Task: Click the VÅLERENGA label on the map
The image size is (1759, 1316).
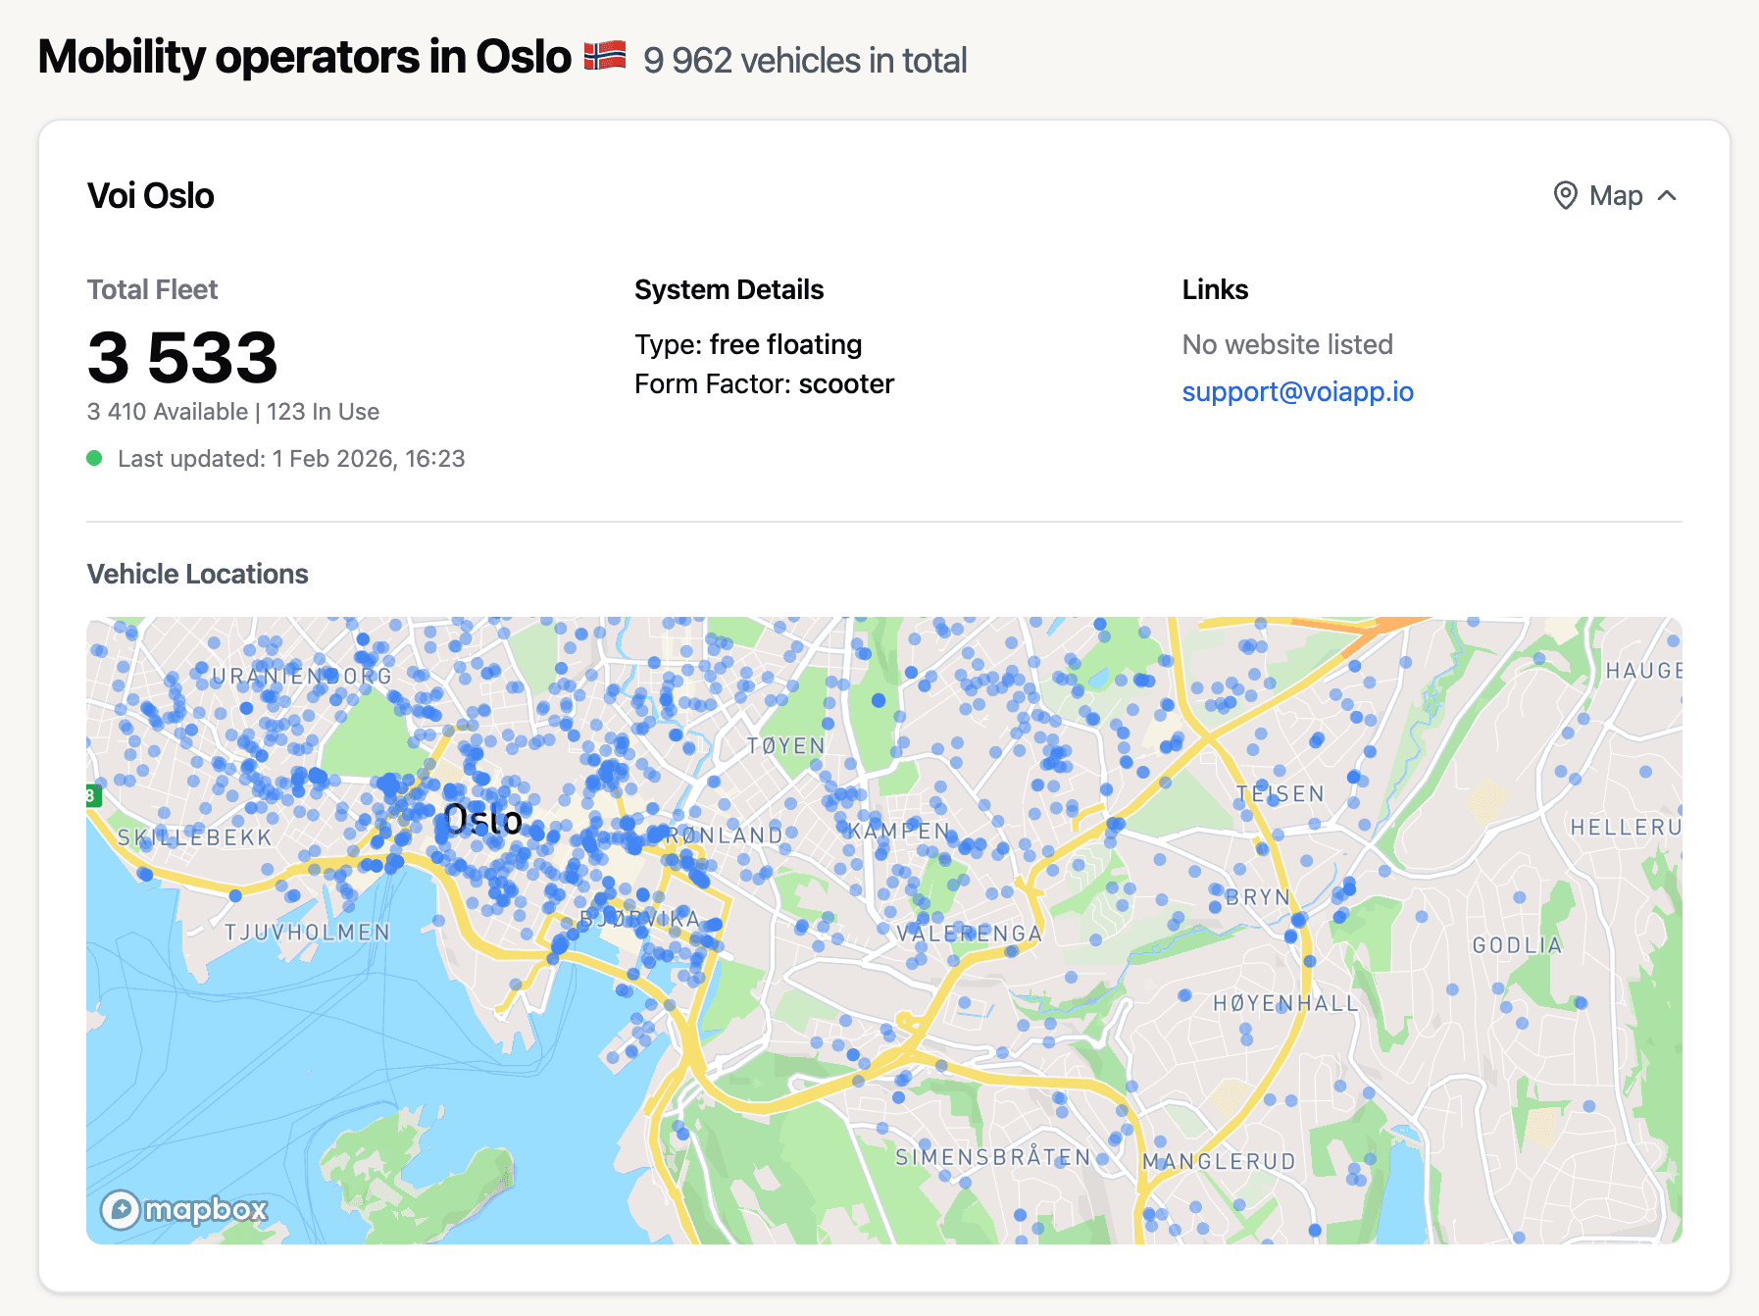Action: 969,934
